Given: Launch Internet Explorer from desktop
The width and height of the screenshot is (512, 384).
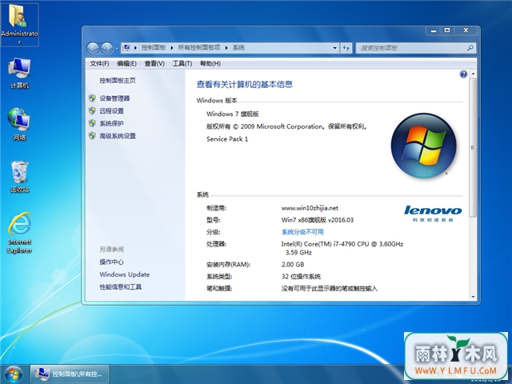Looking at the screenshot, I should click(19, 233).
